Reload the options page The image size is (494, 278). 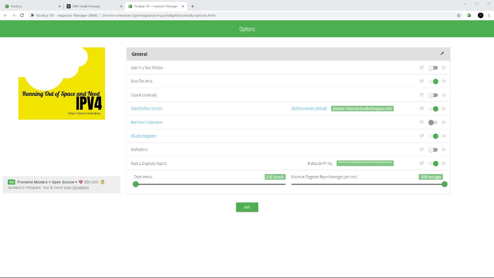22,15
